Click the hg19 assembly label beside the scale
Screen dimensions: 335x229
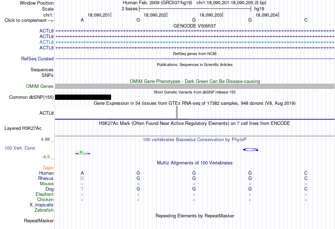click(x=259, y=9)
